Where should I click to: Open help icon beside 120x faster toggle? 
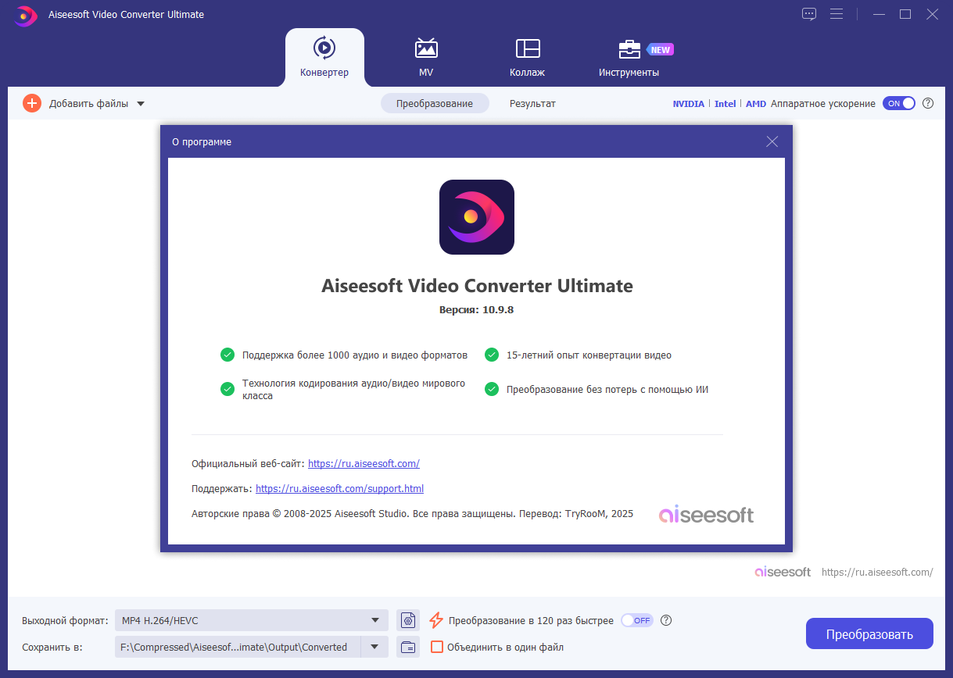[666, 620]
